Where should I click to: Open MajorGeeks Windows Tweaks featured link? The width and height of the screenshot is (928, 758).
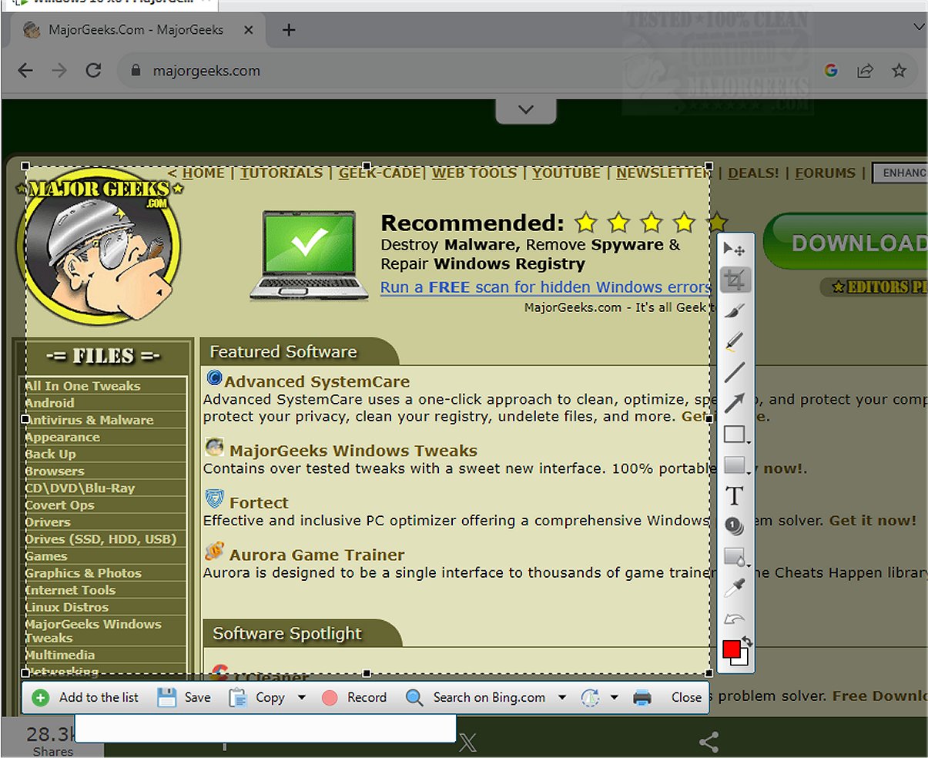[x=353, y=451]
